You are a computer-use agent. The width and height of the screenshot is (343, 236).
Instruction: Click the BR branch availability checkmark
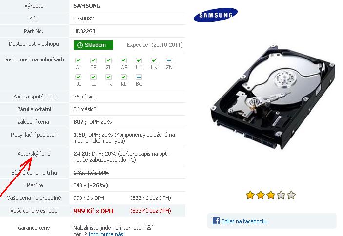93,60
